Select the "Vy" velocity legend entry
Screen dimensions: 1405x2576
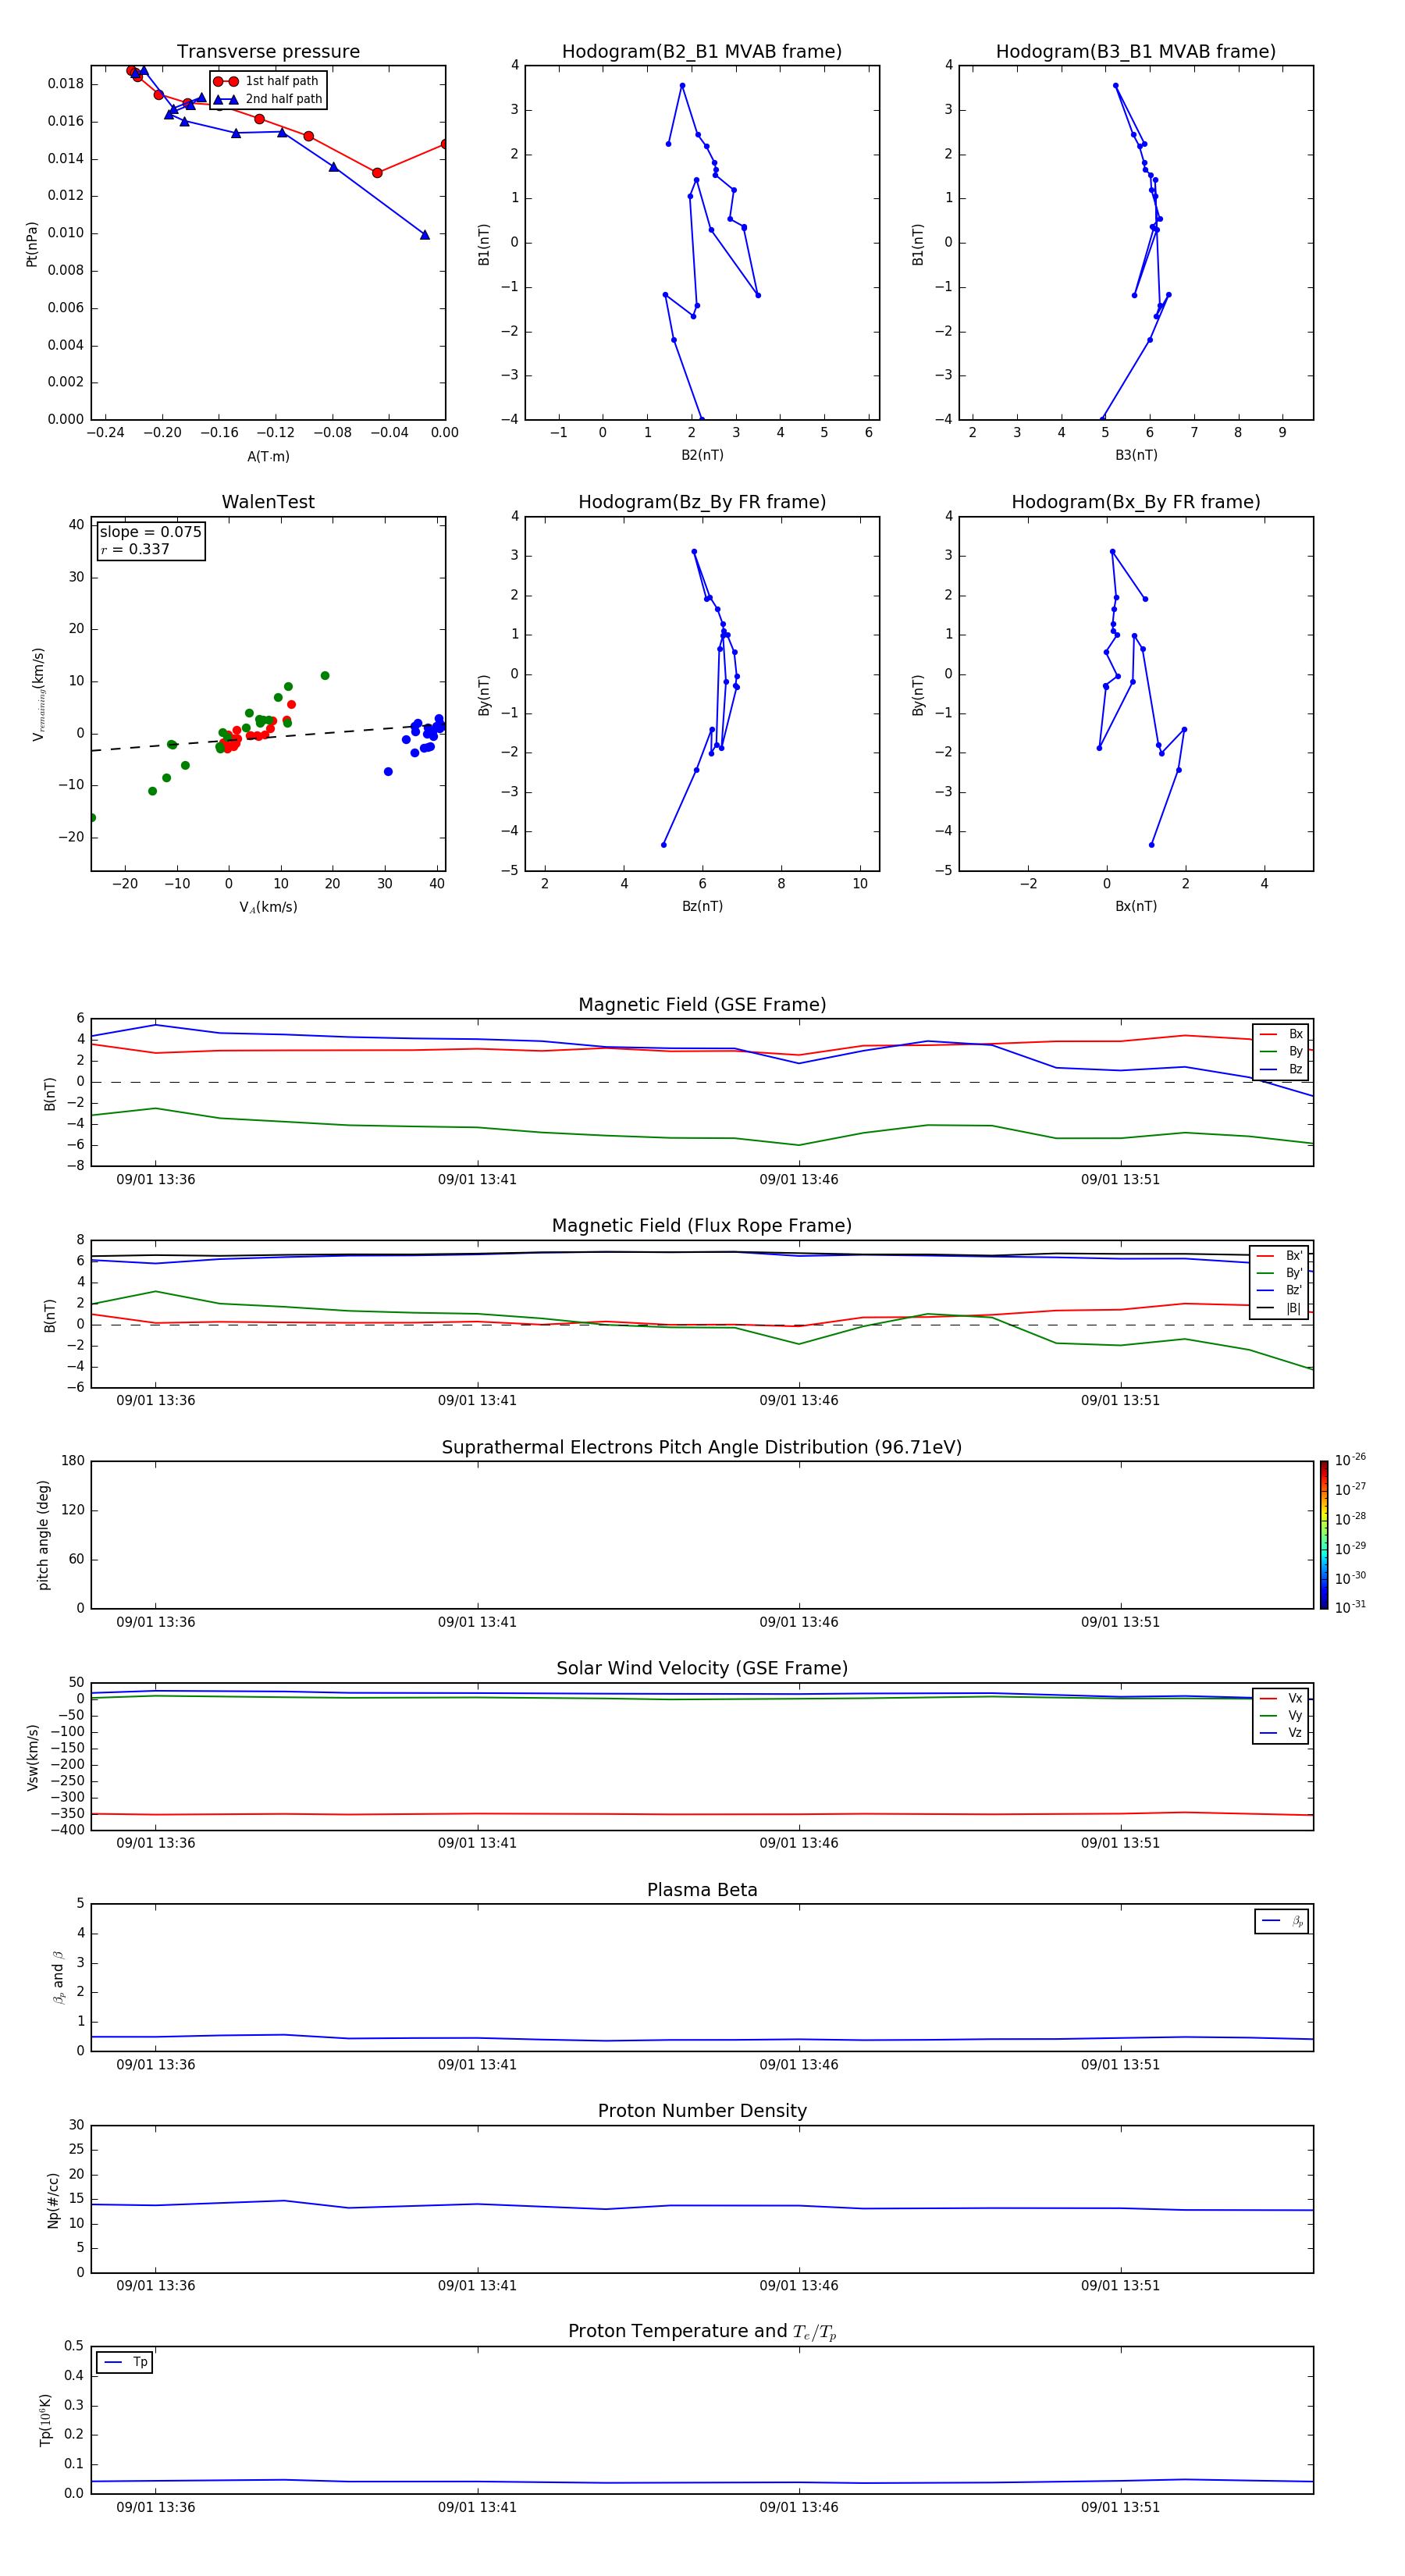[1281, 1715]
